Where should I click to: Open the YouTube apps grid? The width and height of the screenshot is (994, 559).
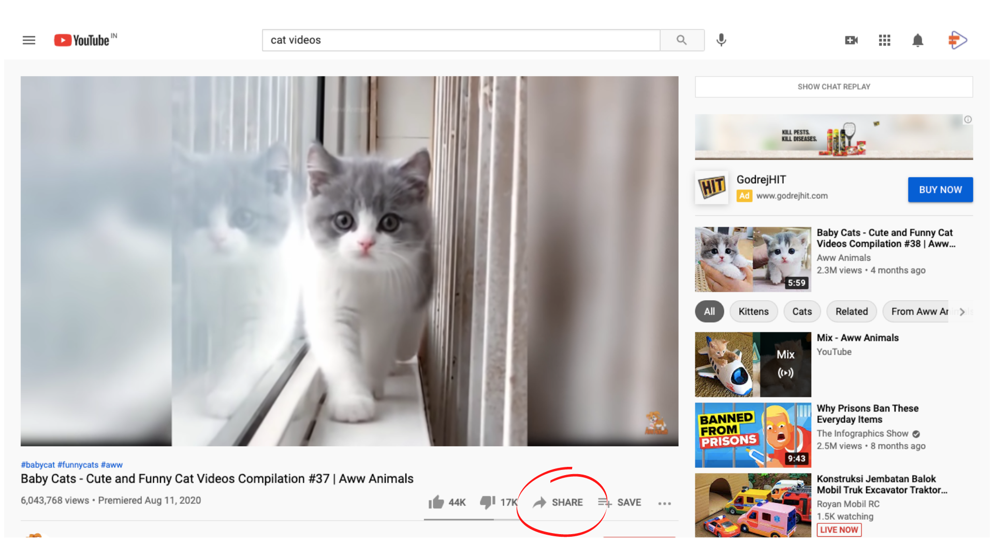(884, 40)
